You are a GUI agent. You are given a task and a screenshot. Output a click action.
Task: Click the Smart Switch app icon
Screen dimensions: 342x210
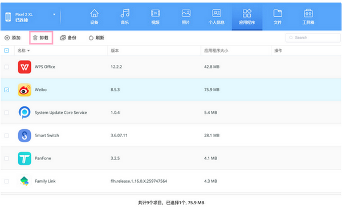(25, 135)
